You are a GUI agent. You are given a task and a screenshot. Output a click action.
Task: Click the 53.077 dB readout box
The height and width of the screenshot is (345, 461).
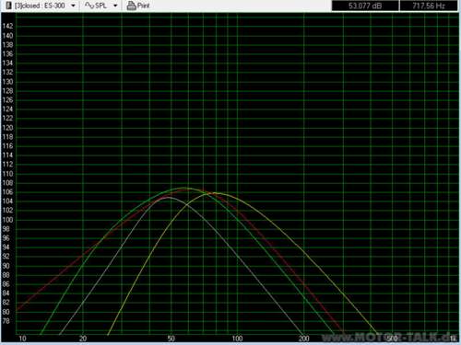365,6
